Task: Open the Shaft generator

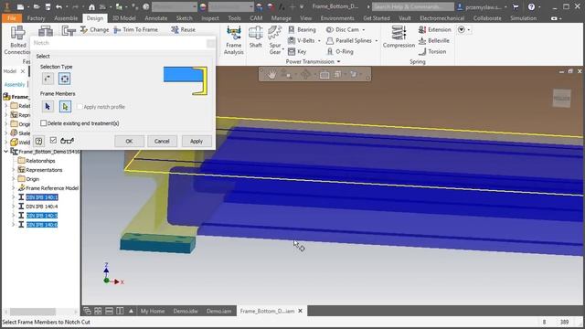Action: coord(256,37)
